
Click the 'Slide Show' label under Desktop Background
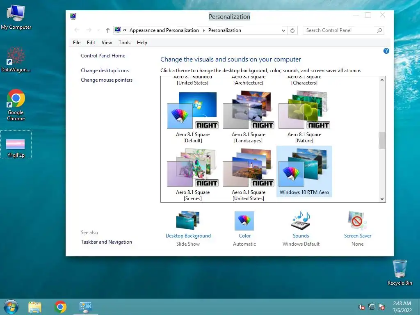(x=188, y=244)
